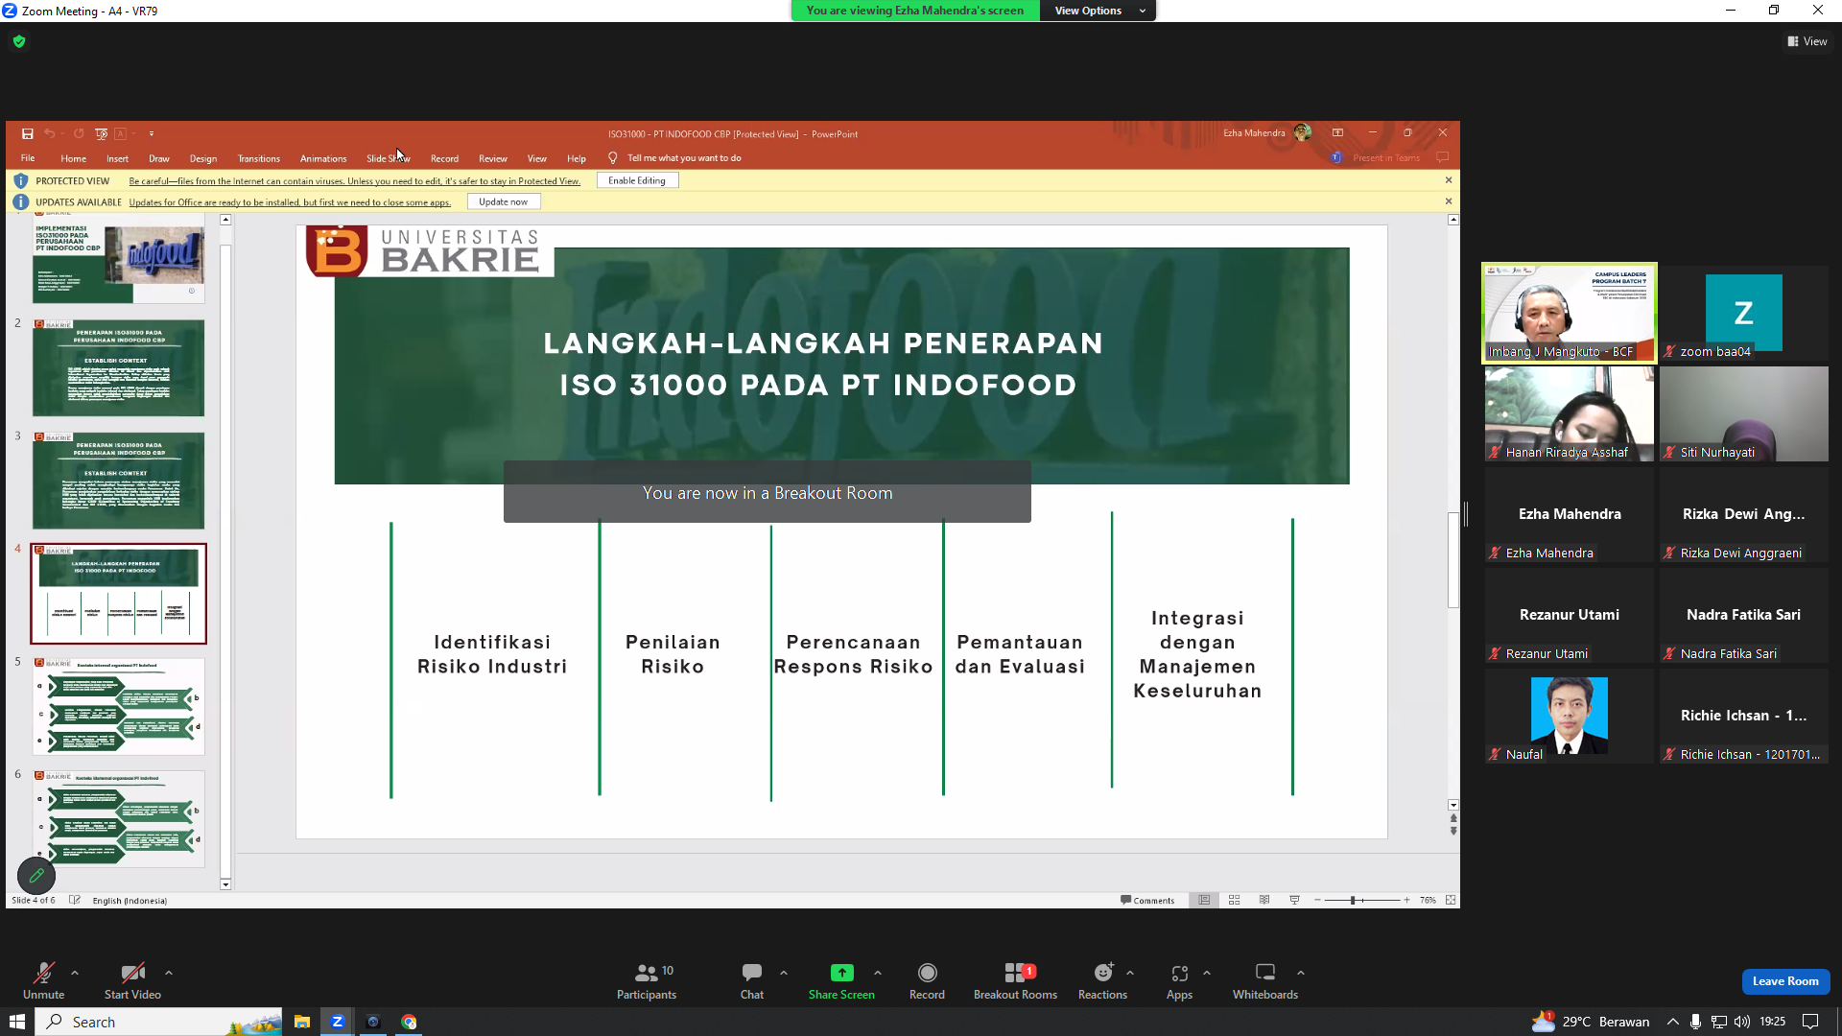
Task: Expand video options arrow next to Start Video
Action: pos(169,973)
